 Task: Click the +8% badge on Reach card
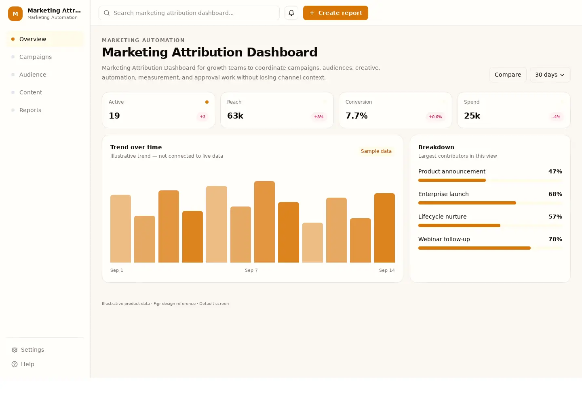click(319, 117)
